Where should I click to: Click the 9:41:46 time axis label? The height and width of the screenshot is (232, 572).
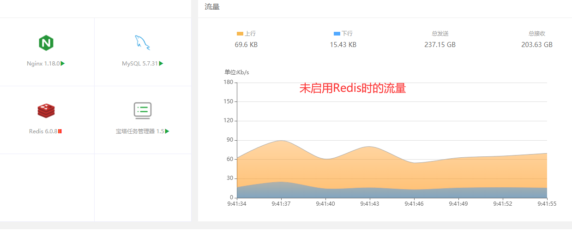pos(414,204)
